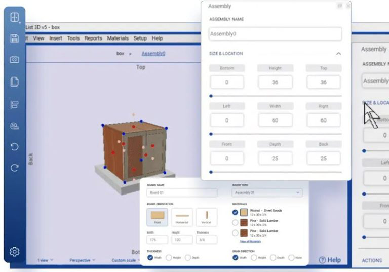
Task: Open the Reports menu
Action: [x=93, y=38]
